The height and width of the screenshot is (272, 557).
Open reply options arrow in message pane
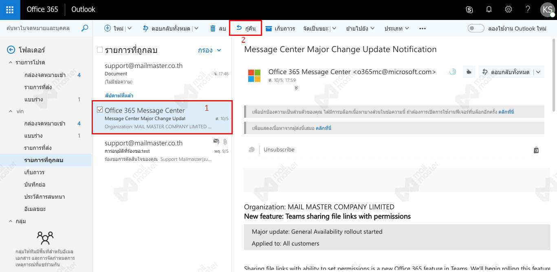click(538, 72)
